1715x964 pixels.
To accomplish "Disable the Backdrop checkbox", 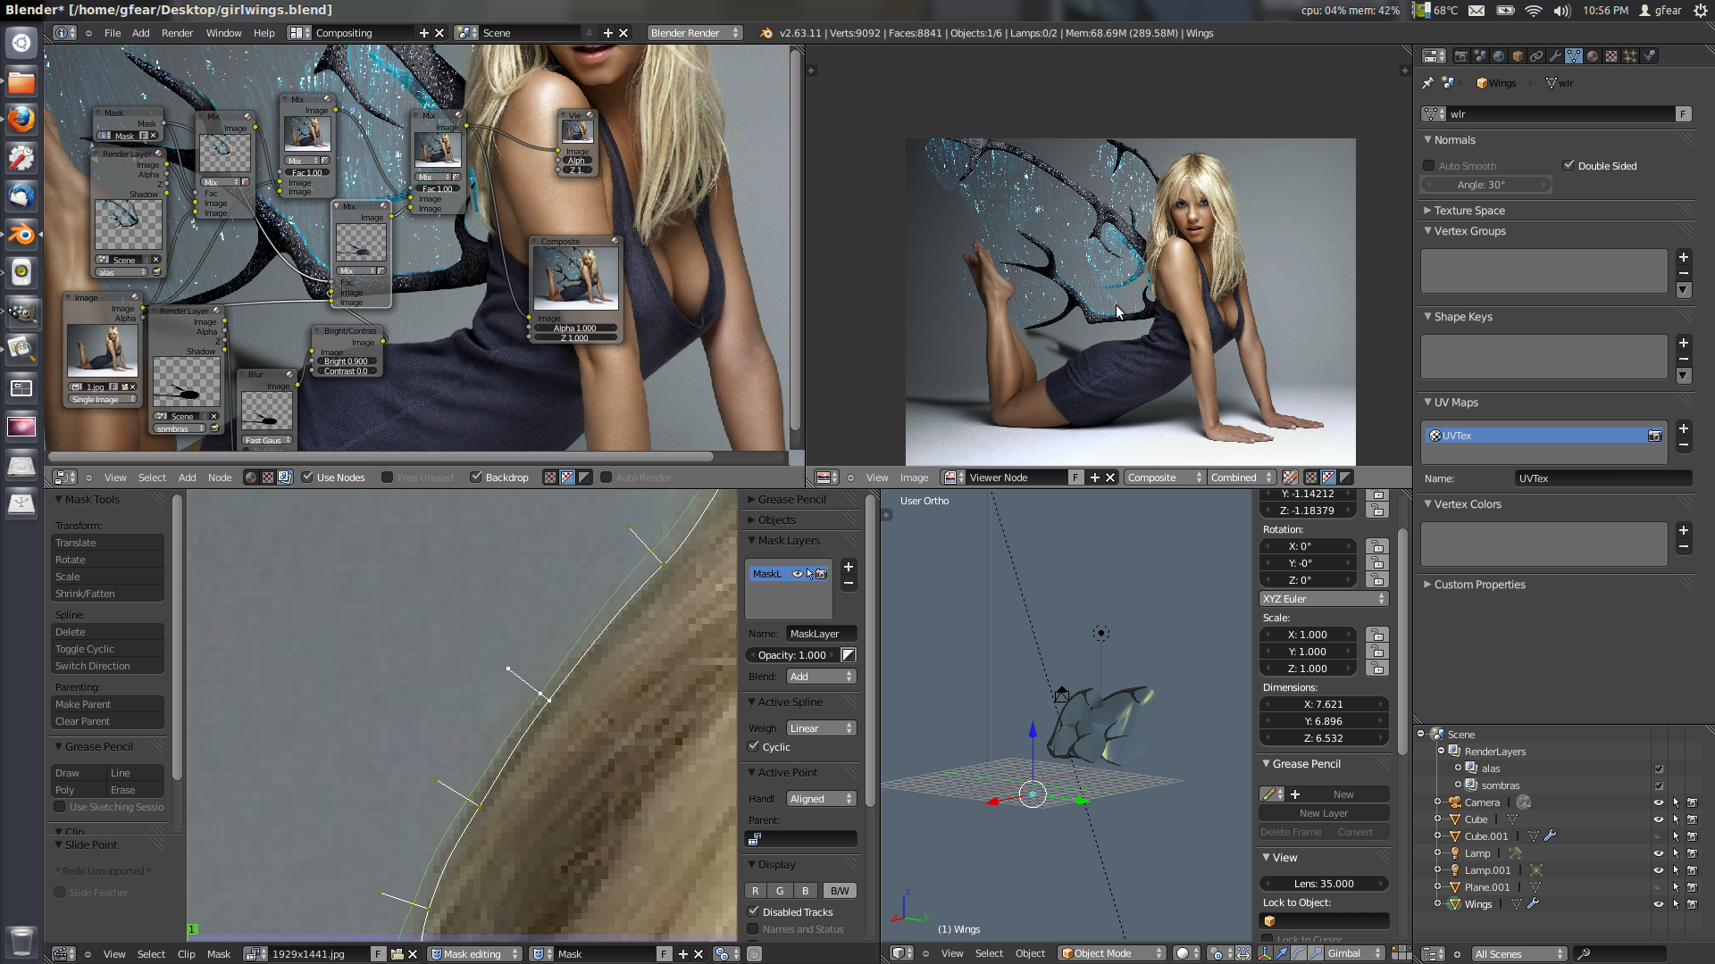I will click(476, 478).
